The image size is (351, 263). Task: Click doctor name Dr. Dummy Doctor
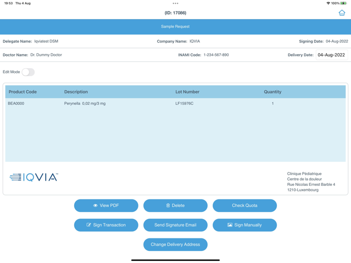pyautogui.click(x=46, y=55)
